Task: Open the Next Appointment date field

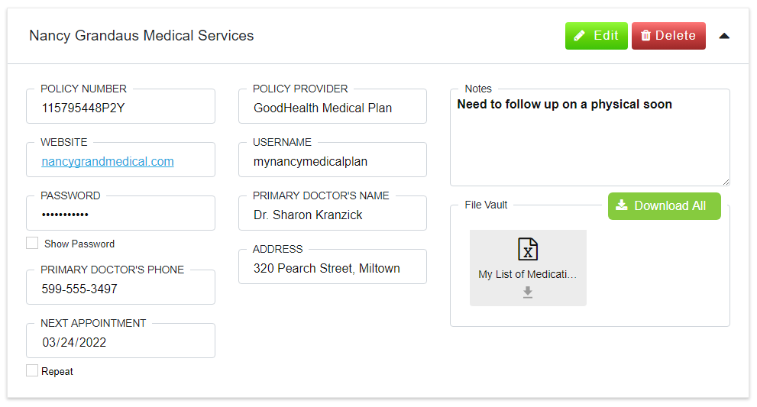Action: (x=121, y=341)
